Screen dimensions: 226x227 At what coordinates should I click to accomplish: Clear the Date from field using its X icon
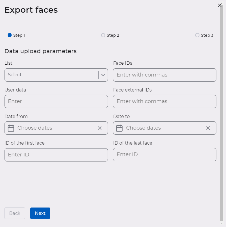coord(99,128)
